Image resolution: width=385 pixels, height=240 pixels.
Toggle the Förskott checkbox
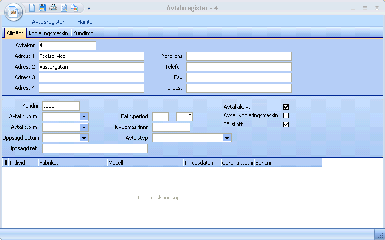pyautogui.click(x=286, y=124)
